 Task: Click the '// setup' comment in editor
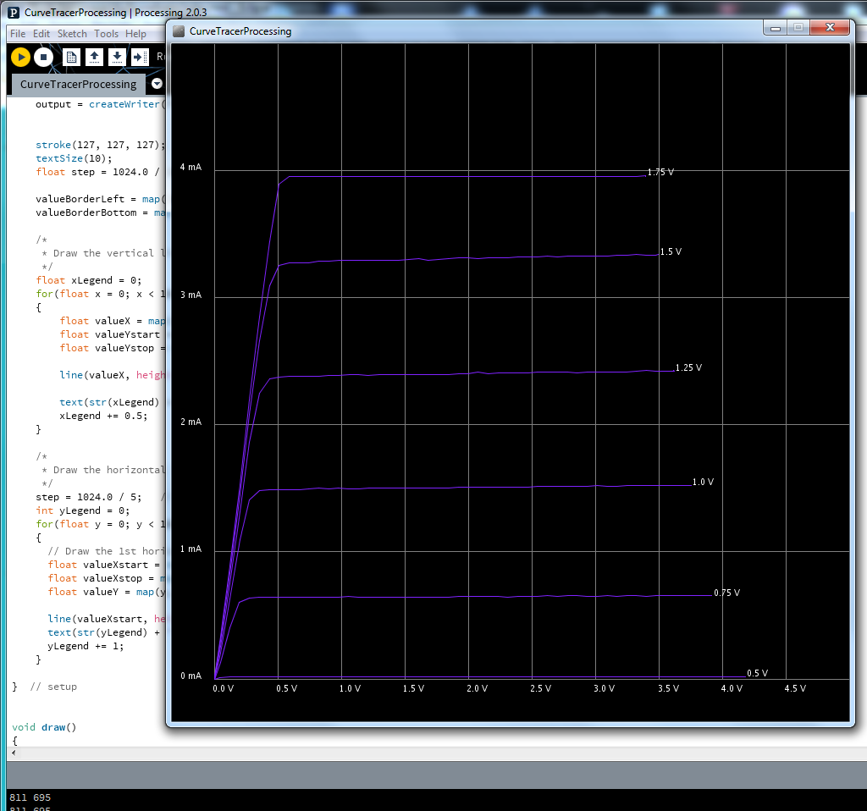click(53, 687)
